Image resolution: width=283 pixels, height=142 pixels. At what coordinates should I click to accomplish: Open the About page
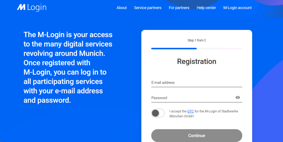pyautogui.click(x=122, y=8)
